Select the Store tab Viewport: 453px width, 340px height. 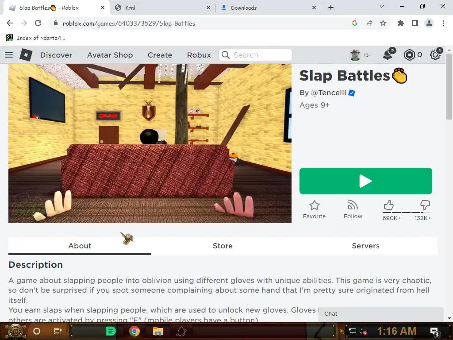point(223,246)
